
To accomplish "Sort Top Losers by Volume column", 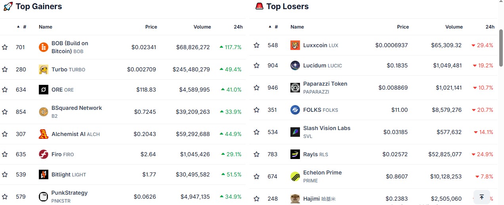I will [454, 27].
